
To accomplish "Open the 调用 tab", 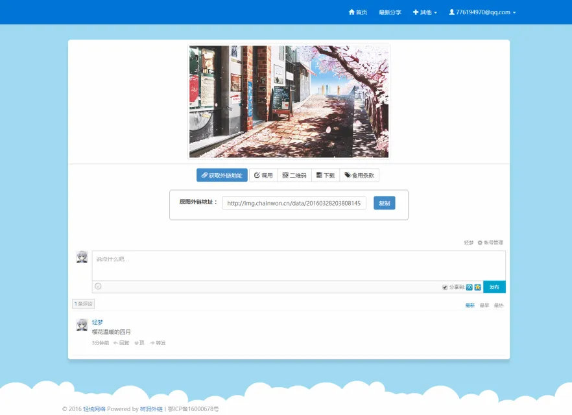I will pyautogui.click(x=263, y=176).
